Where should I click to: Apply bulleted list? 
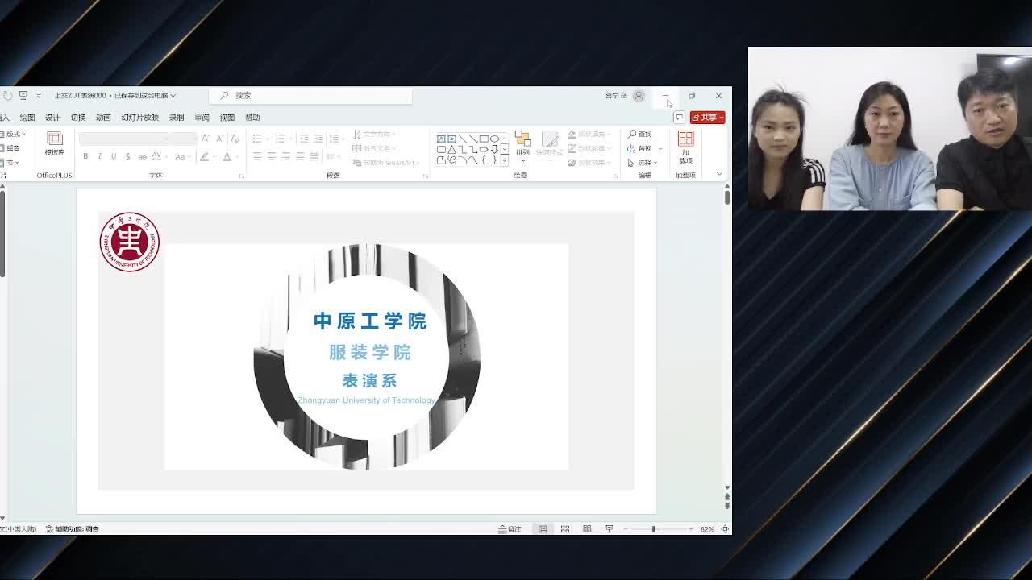pos(256,139)
